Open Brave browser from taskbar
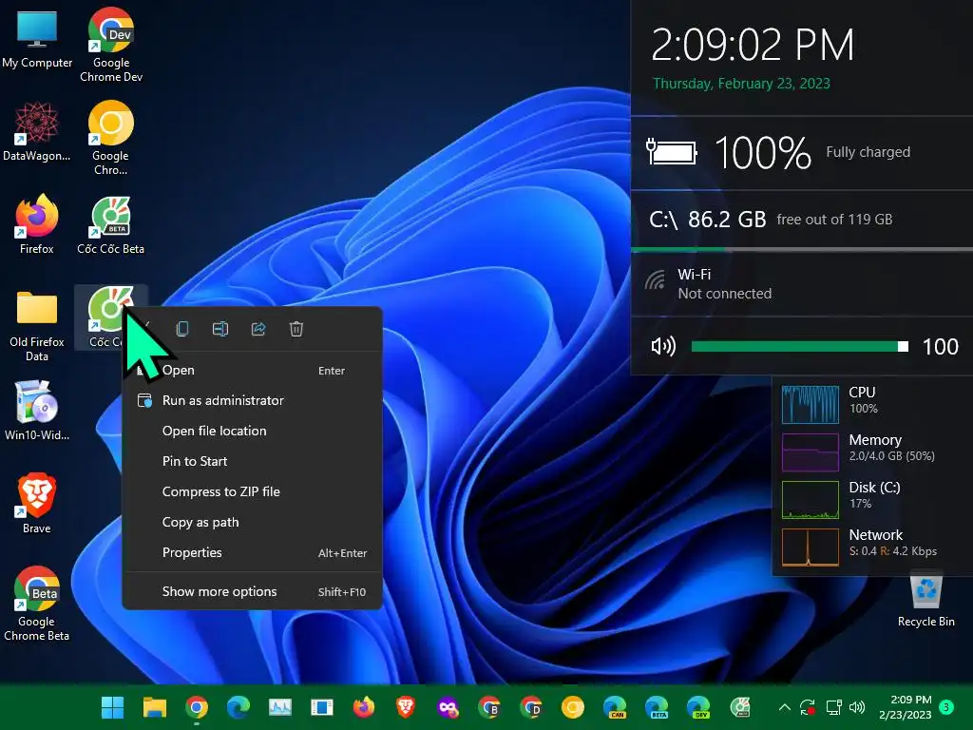The image size is (973, 730). pos(405,707)
